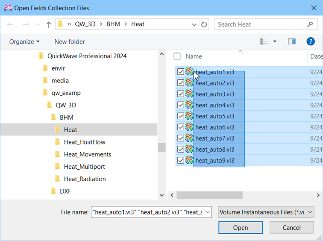Uncheck heat_auto2.vi3 checkbox

(x=181, y=83)
